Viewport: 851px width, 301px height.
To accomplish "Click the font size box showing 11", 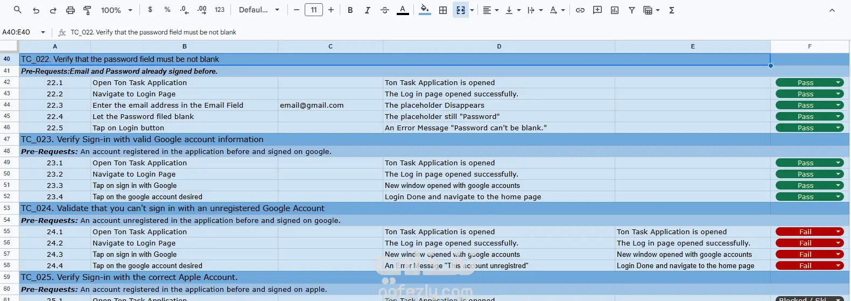I will pos(314,10).
